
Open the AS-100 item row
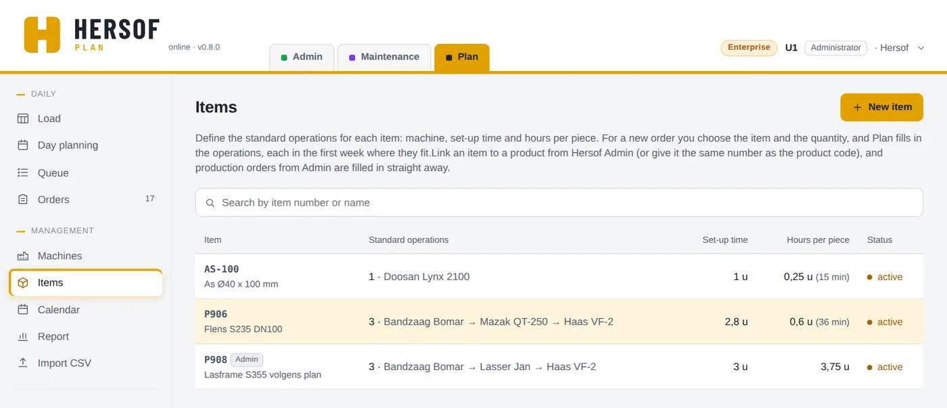(x=559, y=277)
